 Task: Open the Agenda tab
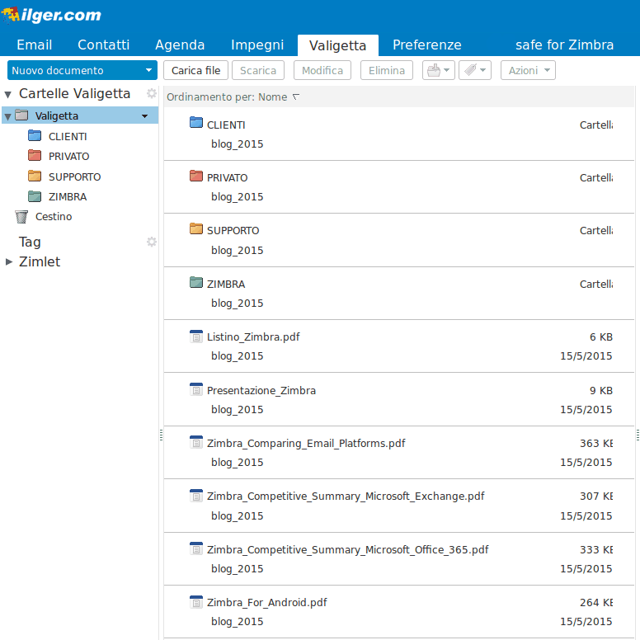click(x=180, y=45)
